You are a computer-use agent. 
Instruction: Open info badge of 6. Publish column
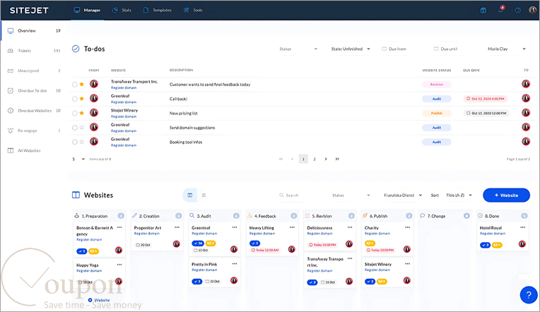pos(409,216)
